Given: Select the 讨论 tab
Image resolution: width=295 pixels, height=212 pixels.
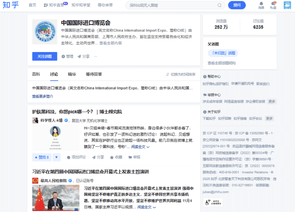Looking at the screenshot, I should click(54, 74).
